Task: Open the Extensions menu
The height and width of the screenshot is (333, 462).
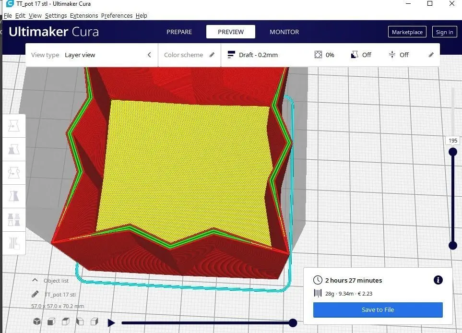Action: [83, 16]
